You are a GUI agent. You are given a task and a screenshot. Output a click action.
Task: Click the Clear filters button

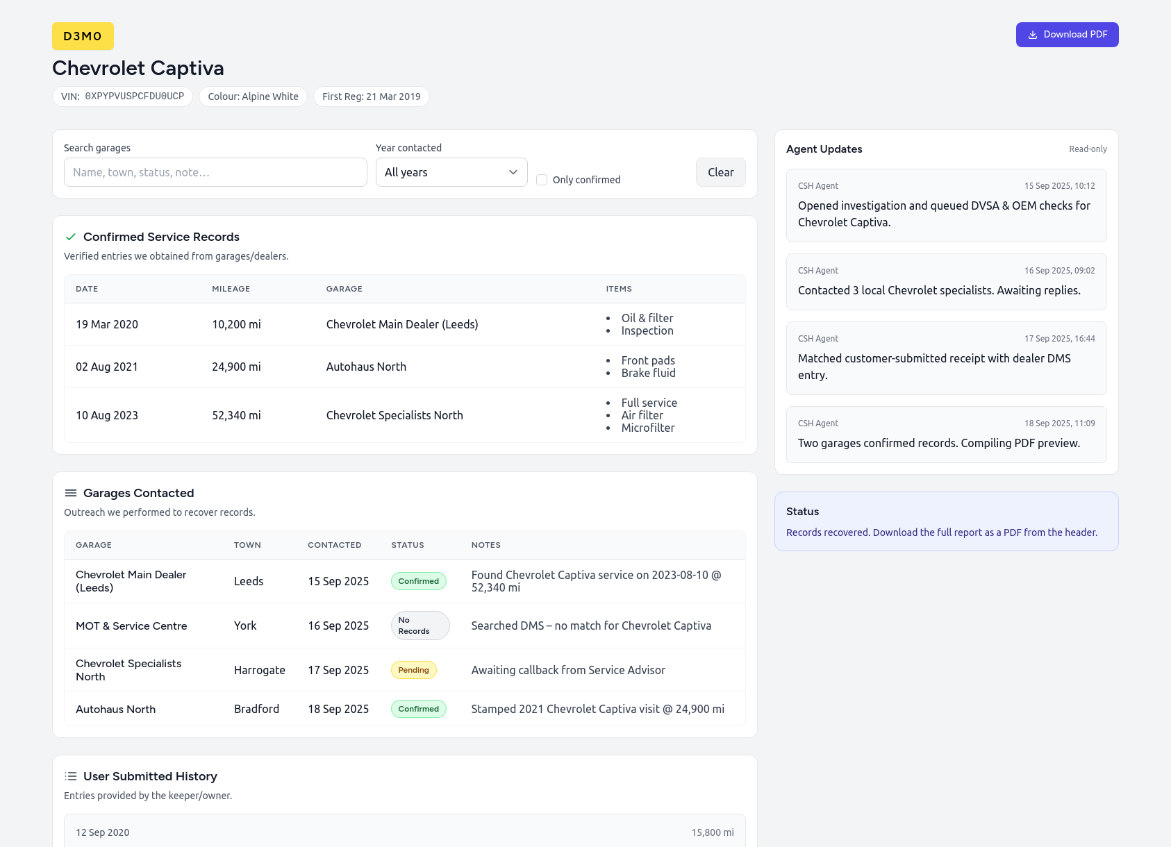(x=720, y=172)
